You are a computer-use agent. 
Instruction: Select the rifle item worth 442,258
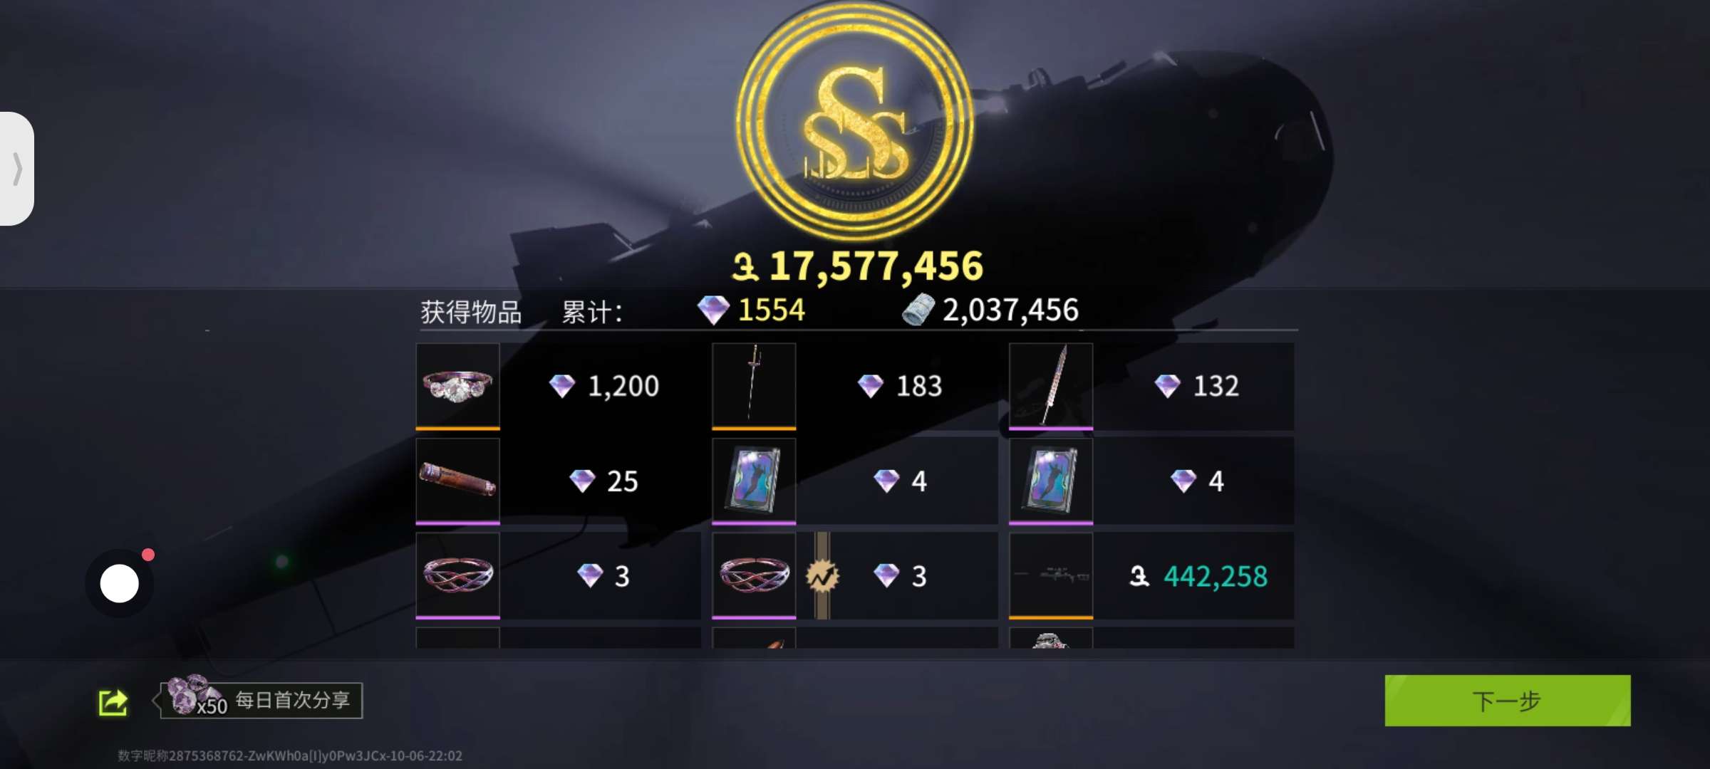[1051, 575]
